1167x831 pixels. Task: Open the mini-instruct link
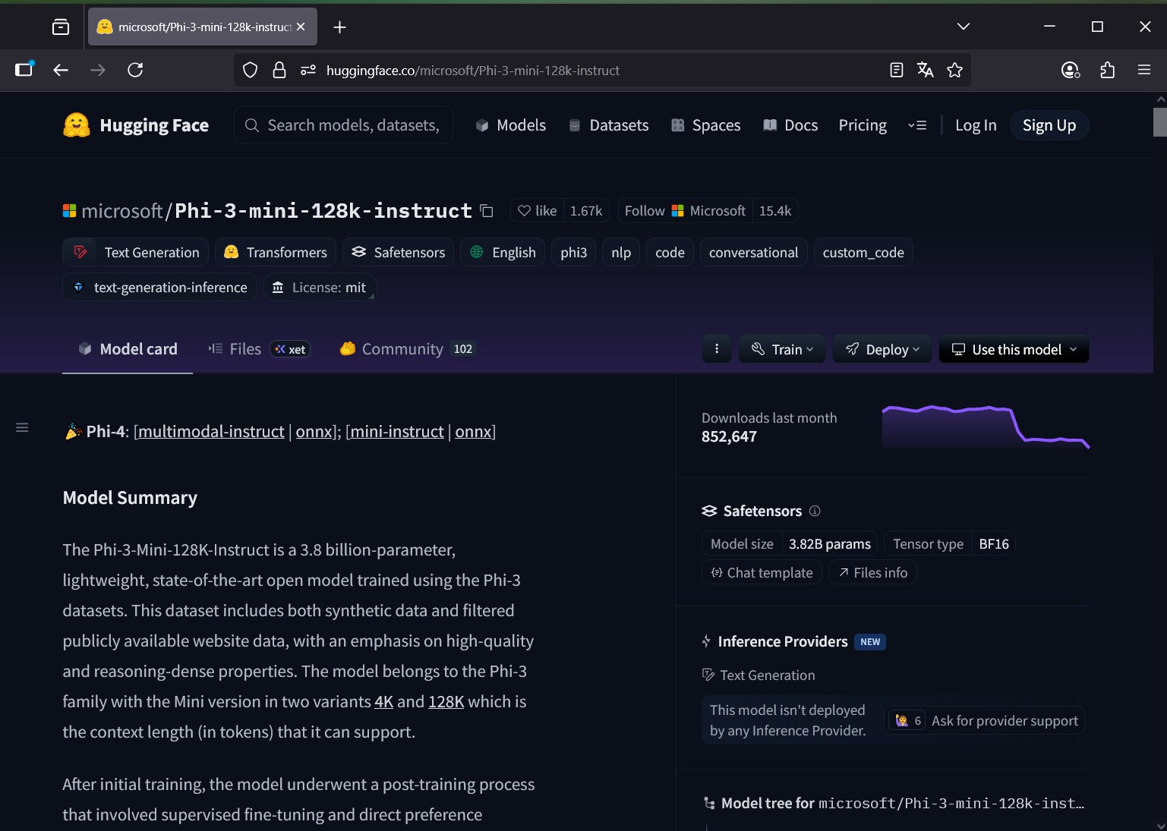[397, 432]
